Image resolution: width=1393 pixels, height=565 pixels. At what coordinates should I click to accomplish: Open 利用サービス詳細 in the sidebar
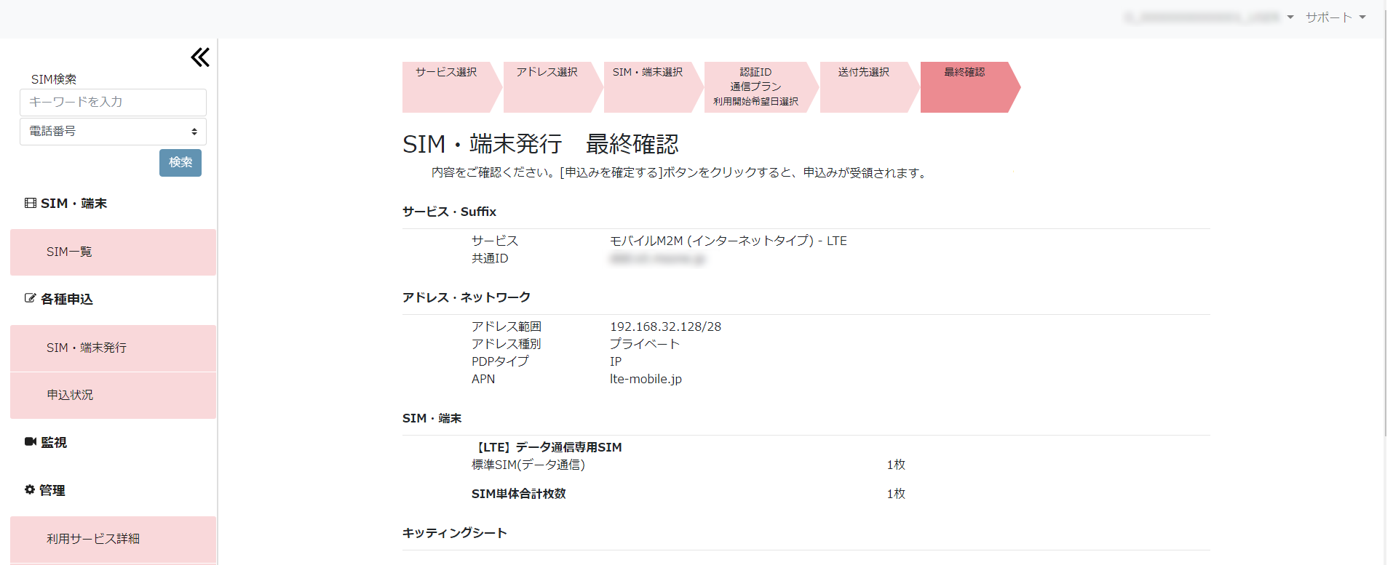113,539
